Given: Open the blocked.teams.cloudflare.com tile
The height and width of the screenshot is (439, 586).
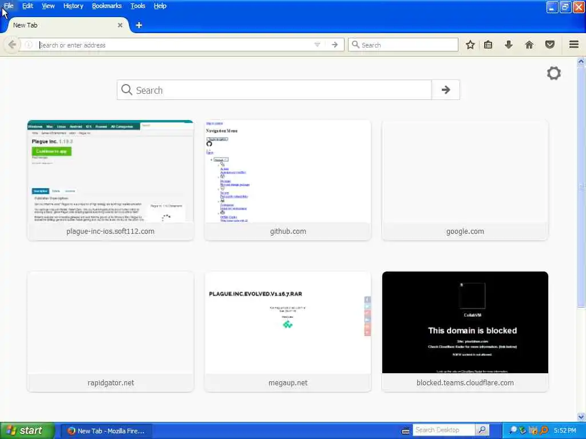Looking at the screenshot, I should click(465, 332).
